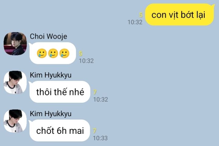The image size is (219, 146).
Task: Select the 'thôi thế nhé' message bubble
Action: click(60, 92)
